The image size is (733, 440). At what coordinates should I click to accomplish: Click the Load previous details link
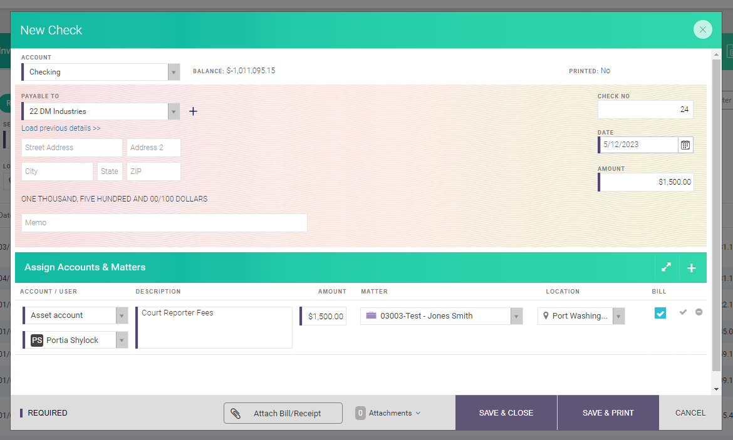[x=61, y=128]
